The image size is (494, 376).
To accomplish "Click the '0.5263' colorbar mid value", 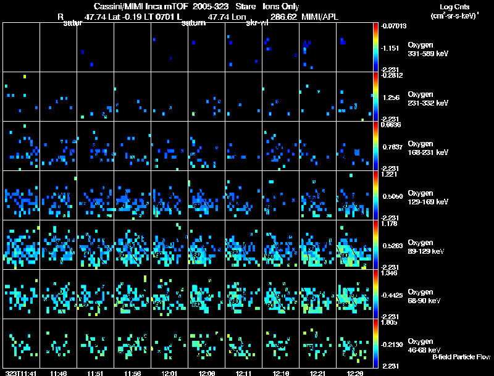I will tap(393, 246).
